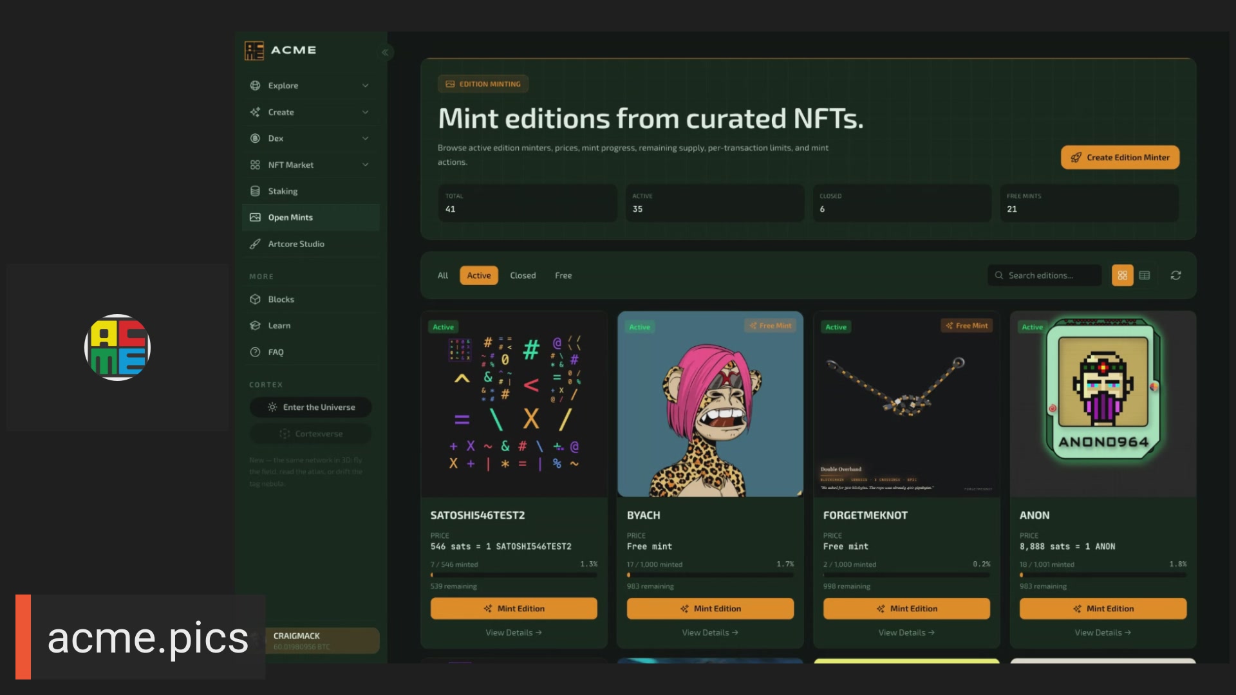
Task: Click the Create Edition Minter button
Action: [x=1120, y=158]
